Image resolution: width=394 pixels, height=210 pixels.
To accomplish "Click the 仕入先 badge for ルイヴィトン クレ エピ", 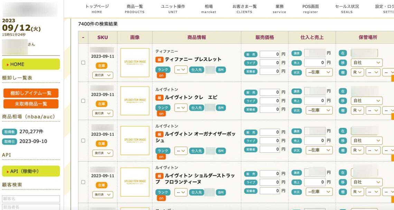I will [197, 108].
